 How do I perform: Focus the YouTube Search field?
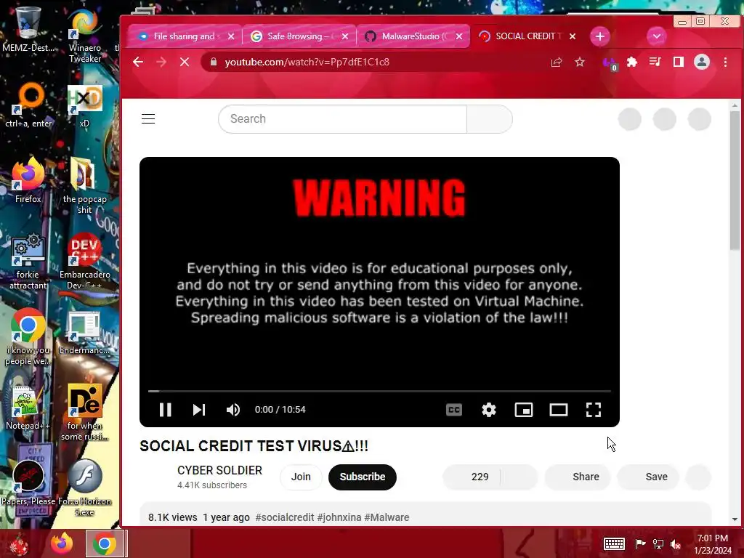tap(343, 118)
